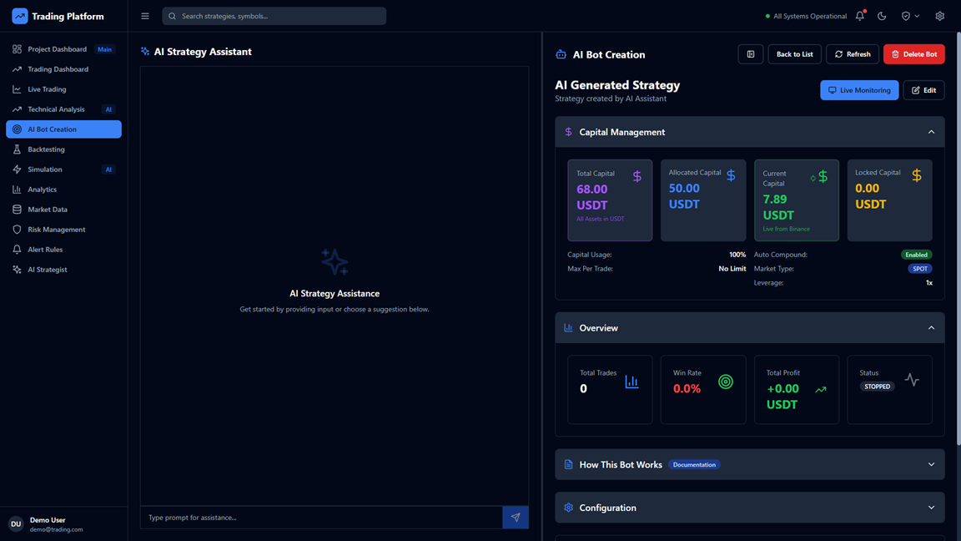Click the shield security dropdown
Image resolution: width=961 pixels, height=541 pixels.
910,16
